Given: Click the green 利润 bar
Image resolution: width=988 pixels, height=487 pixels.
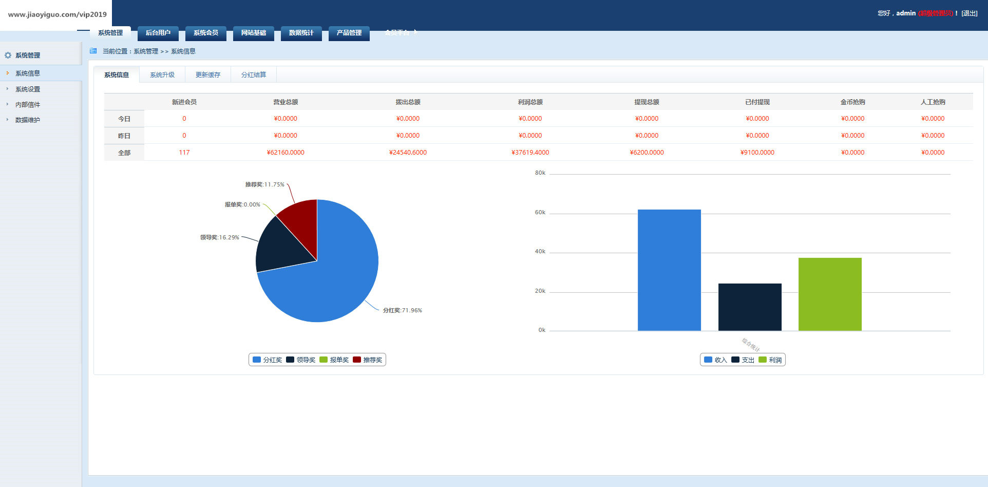Looking at the screenshot, I should click(x=830, y=294).
